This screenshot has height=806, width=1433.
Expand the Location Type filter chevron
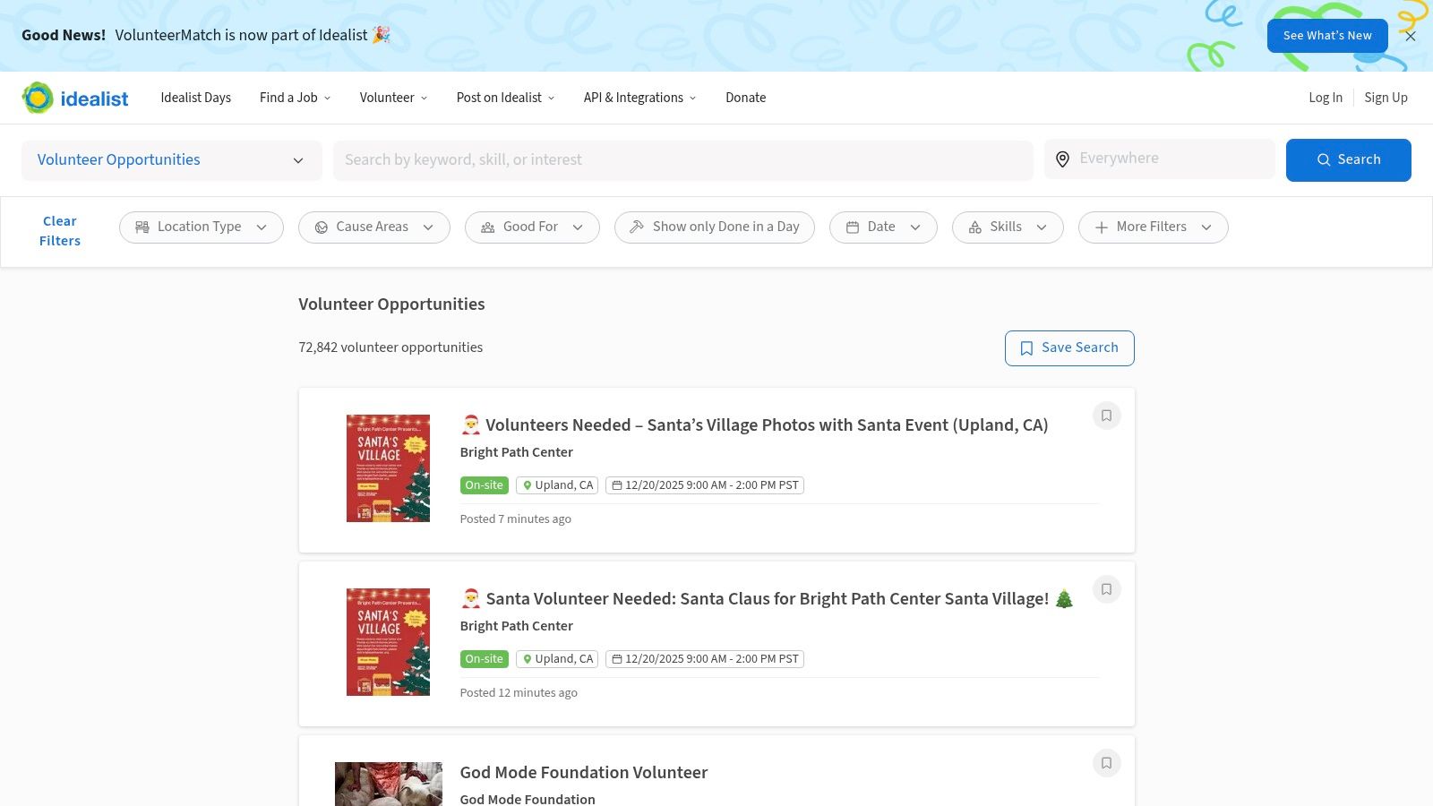262,227
